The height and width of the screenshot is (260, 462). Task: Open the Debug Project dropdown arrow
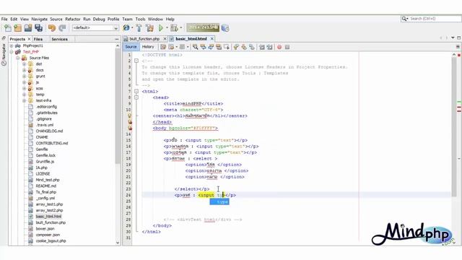181,28
